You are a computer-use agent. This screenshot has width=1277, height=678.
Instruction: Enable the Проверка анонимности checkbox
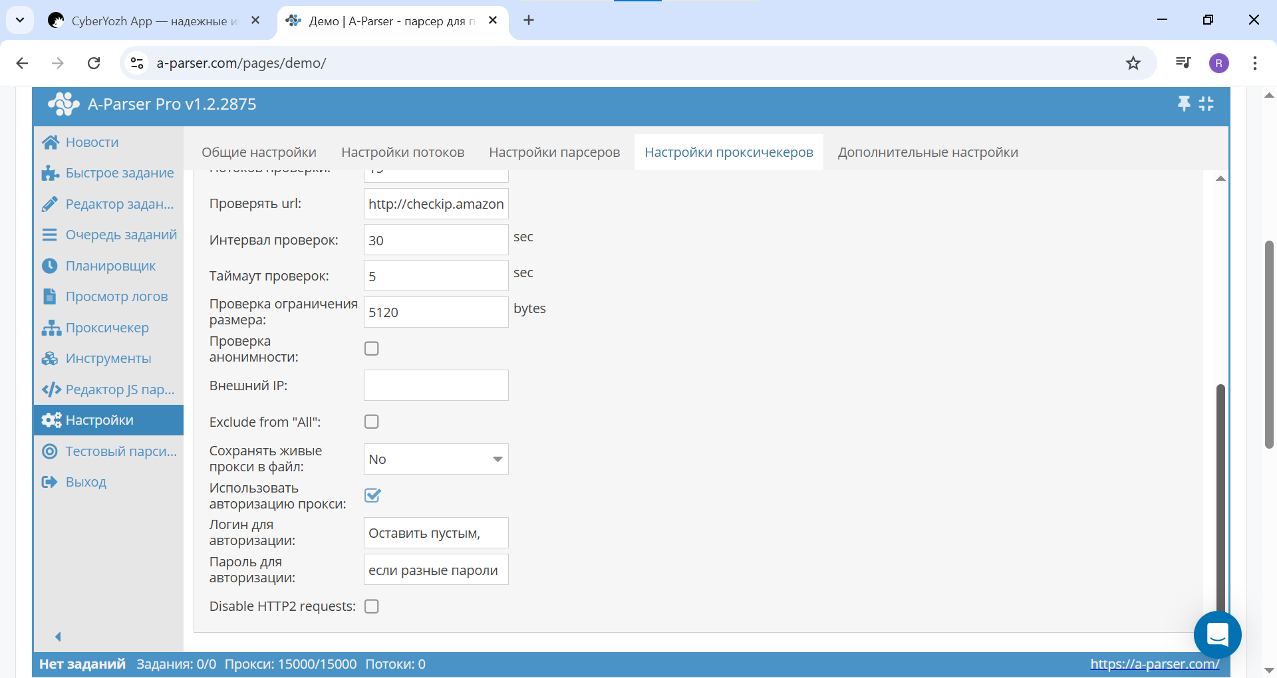372,349
